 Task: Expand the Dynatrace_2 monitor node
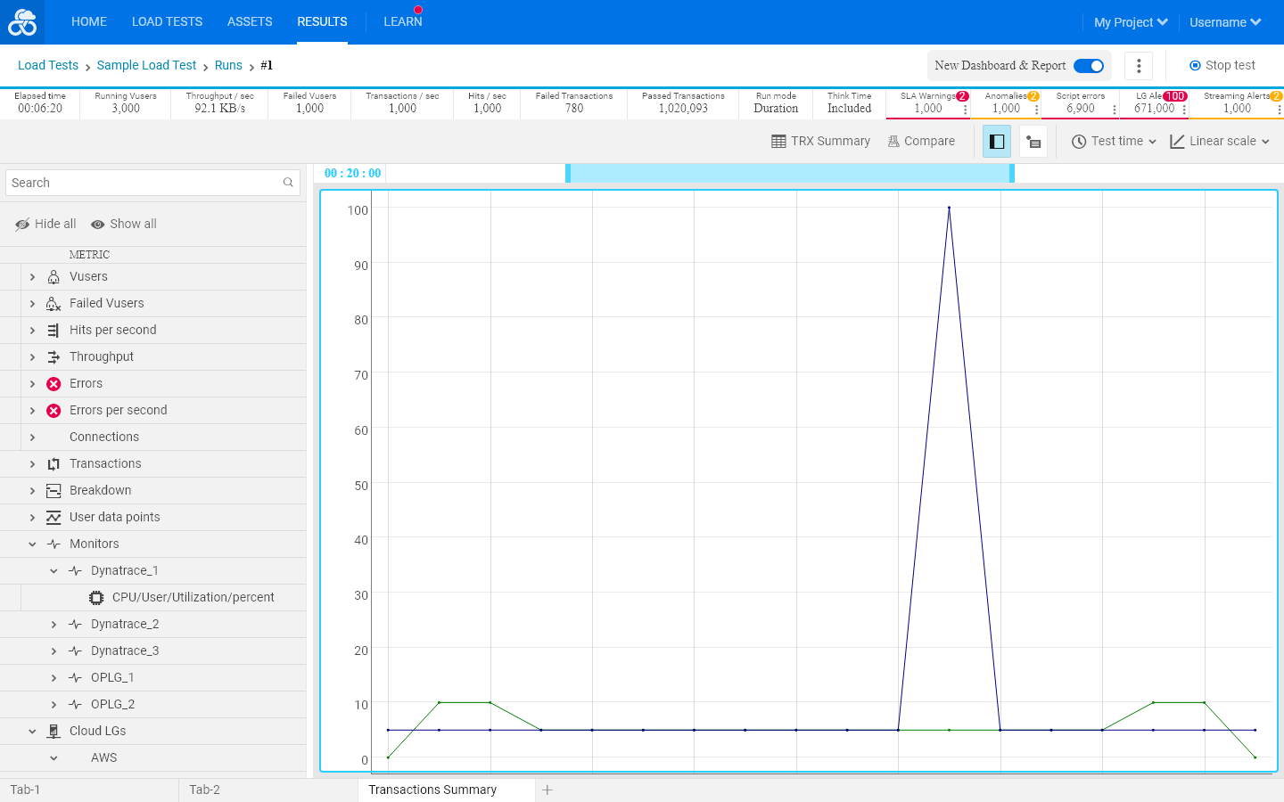(x=53, y=625)
